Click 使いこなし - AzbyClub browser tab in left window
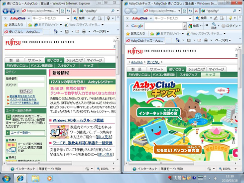The height and width of the screenshot is (183, 244). pos(23,32)
